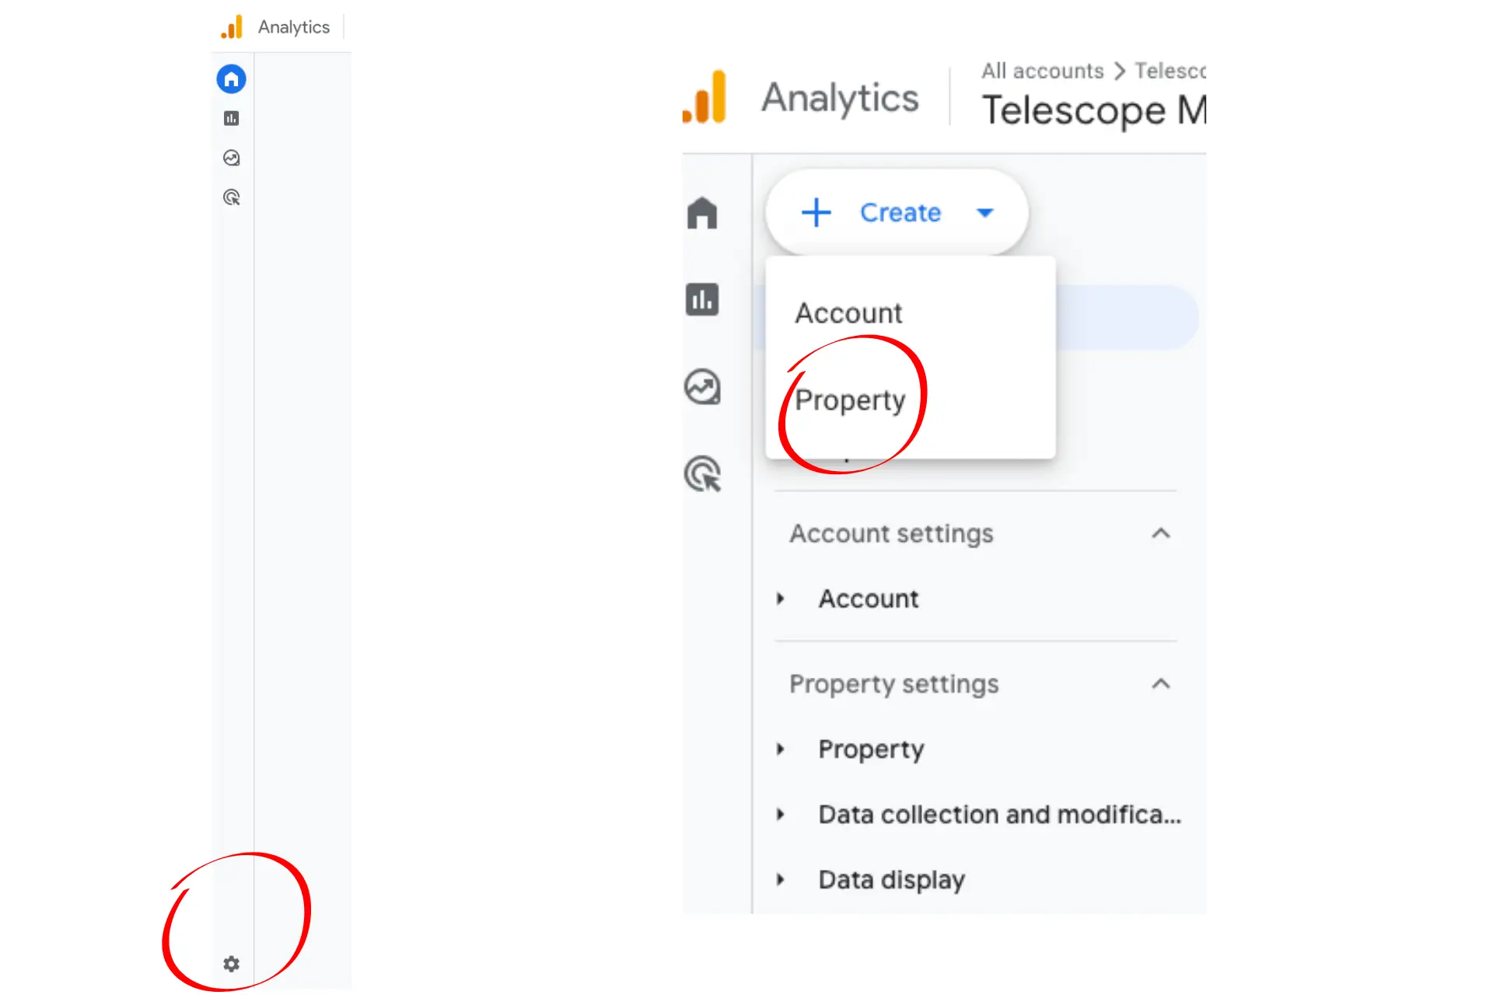The image size is (1493, 995).
Task: Open Admin gear icon at sidebar bottom
Action: pyautogui.click(x=231, y=964)
